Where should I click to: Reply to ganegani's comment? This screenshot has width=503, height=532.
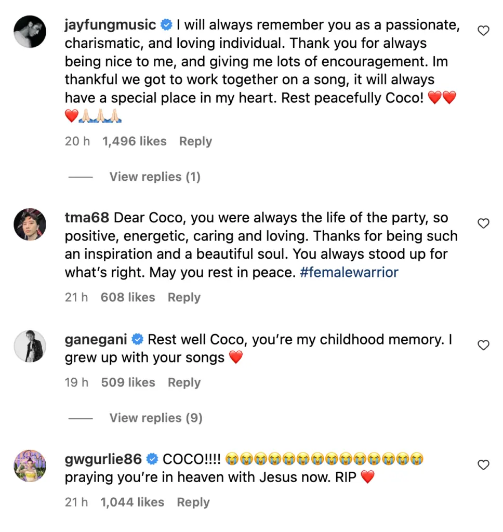(x=184, y=383)
